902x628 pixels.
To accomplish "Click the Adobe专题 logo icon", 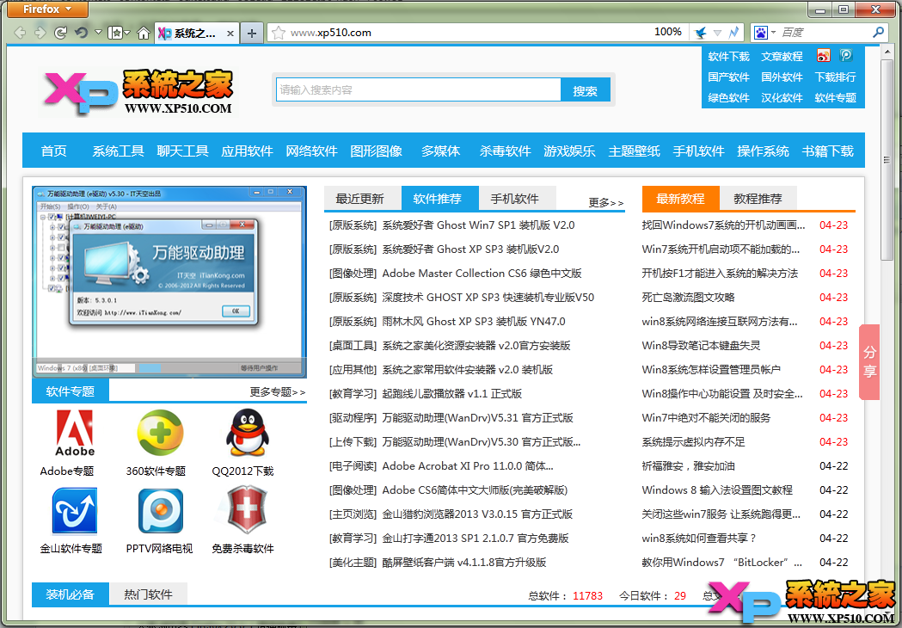I will coord(75,433).
